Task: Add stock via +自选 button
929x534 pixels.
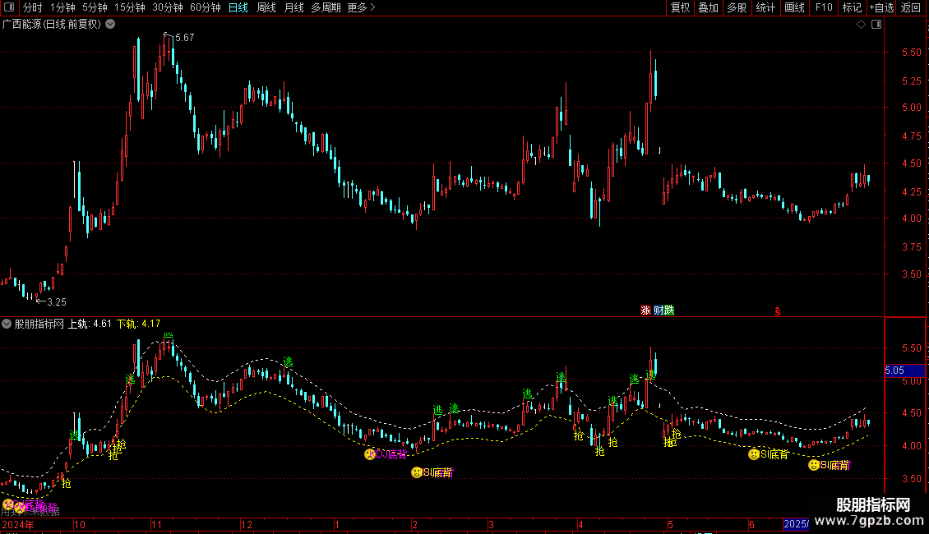Action: tap(881, 7)
